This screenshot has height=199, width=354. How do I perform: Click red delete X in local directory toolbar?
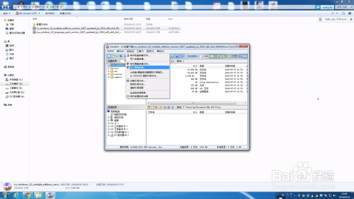[x=156, y=107]
